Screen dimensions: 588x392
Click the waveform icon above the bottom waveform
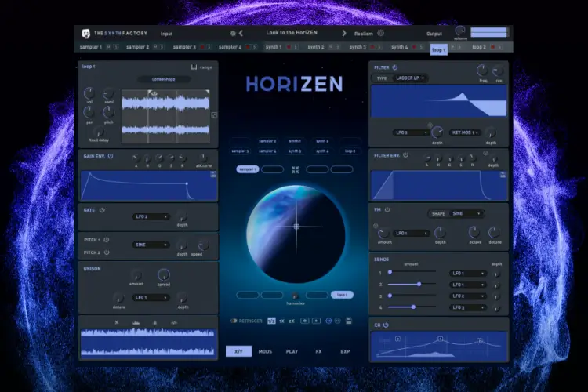click(x=174, y=322)
